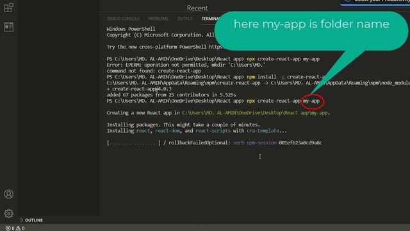Expand the OUTLINE section
The width and height of the screenshot is (410, 231).
(31, 220)
